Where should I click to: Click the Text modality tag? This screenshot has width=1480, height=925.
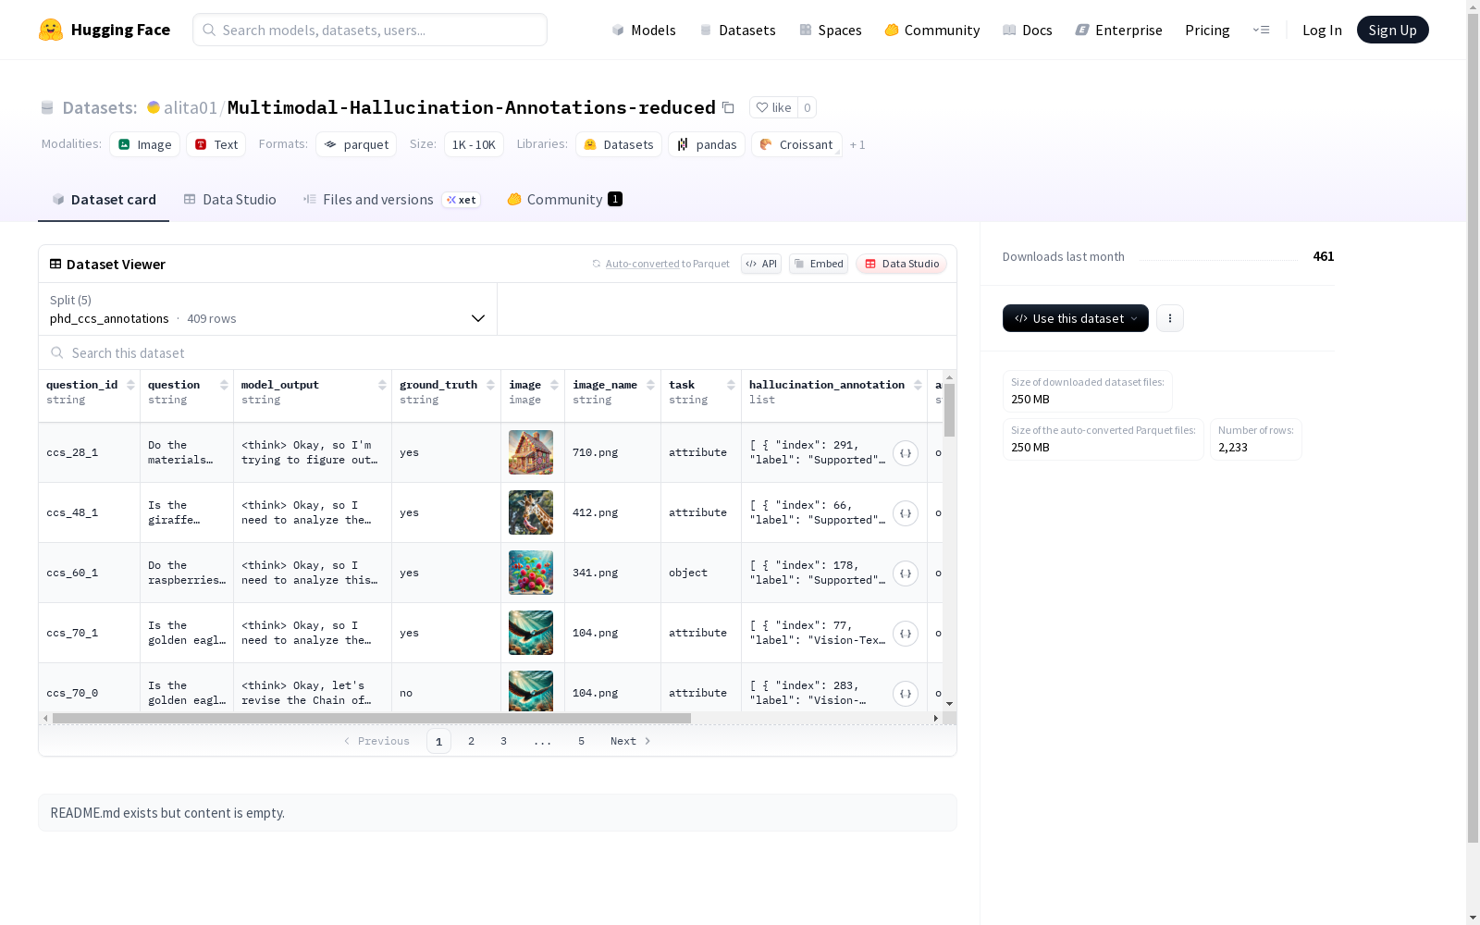[x=216, y=144]
